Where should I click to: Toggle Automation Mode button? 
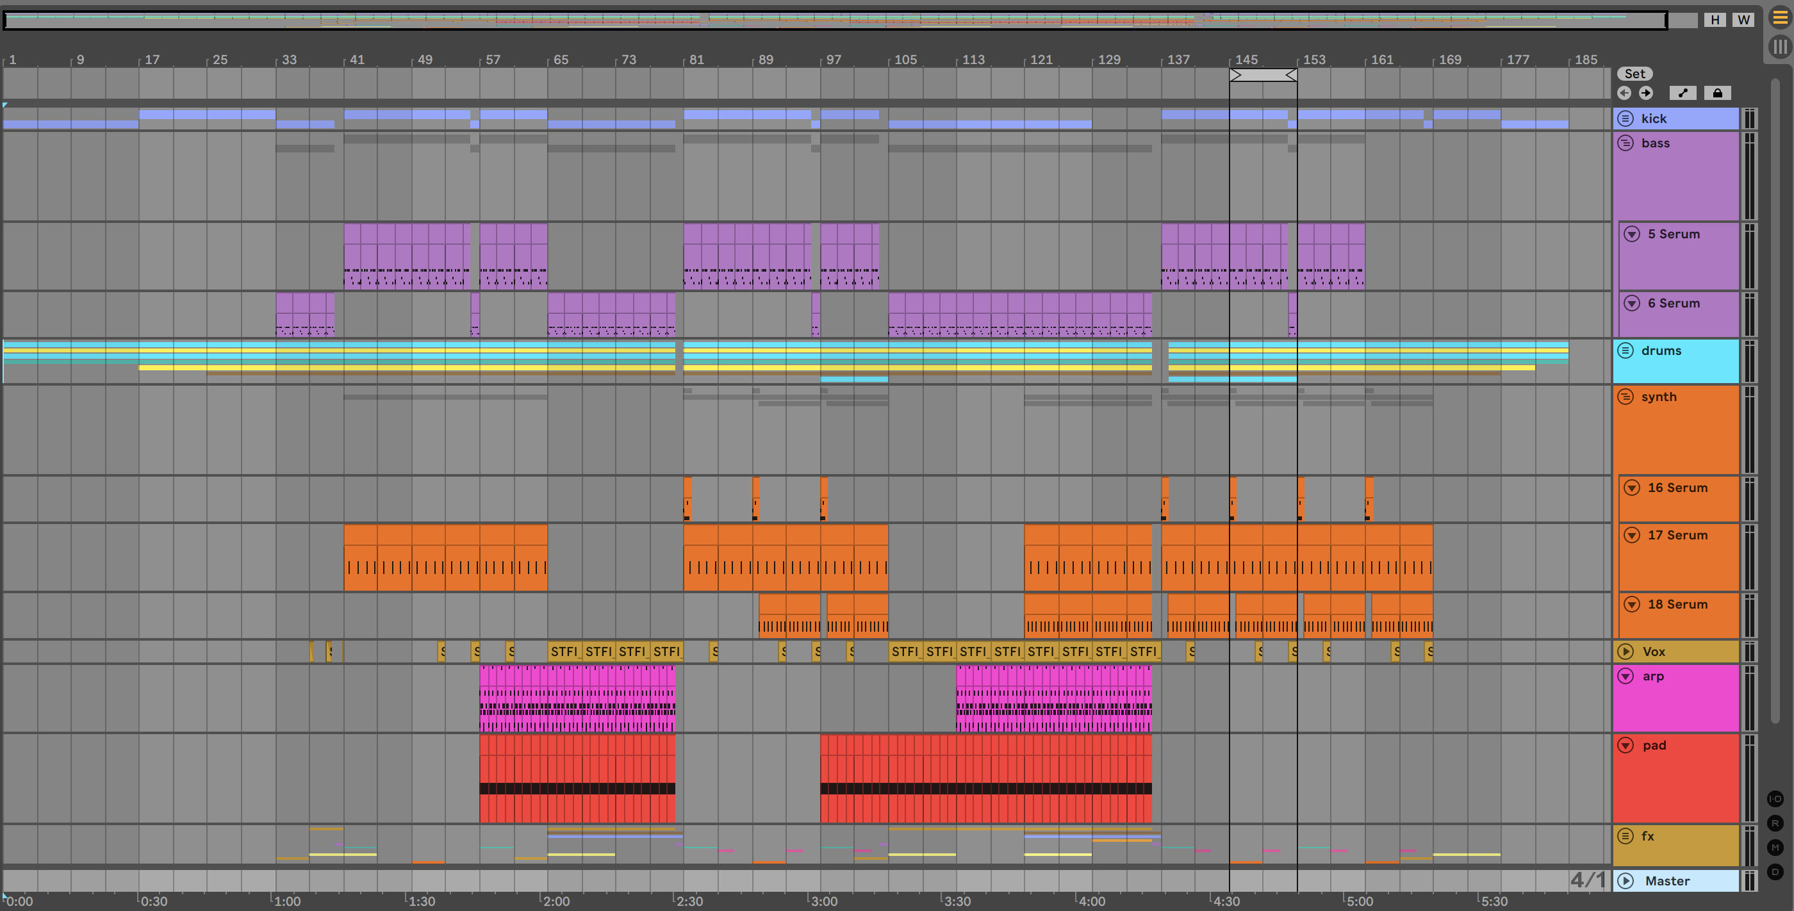(x=1683, y=94)
